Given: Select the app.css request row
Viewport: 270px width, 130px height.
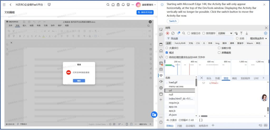Looking at the screenshot, I should [173, 107].
